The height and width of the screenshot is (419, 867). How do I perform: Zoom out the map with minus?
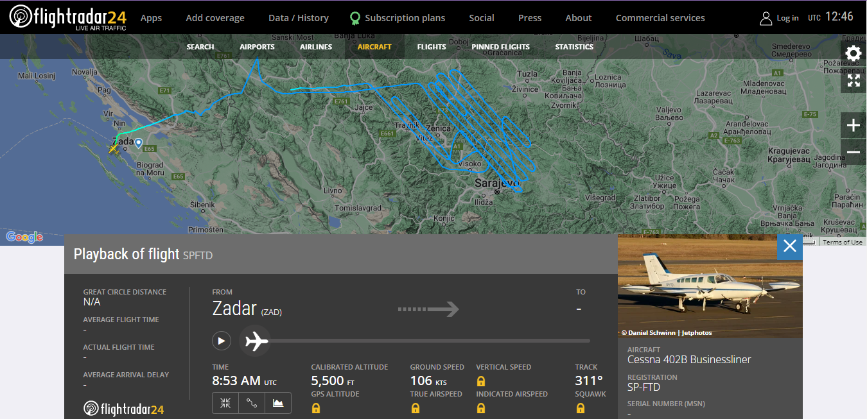click(854, 152)
